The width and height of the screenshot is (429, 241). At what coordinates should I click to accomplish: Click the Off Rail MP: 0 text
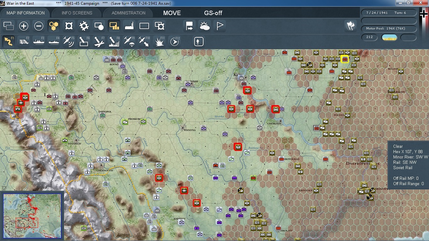point(406,178)
